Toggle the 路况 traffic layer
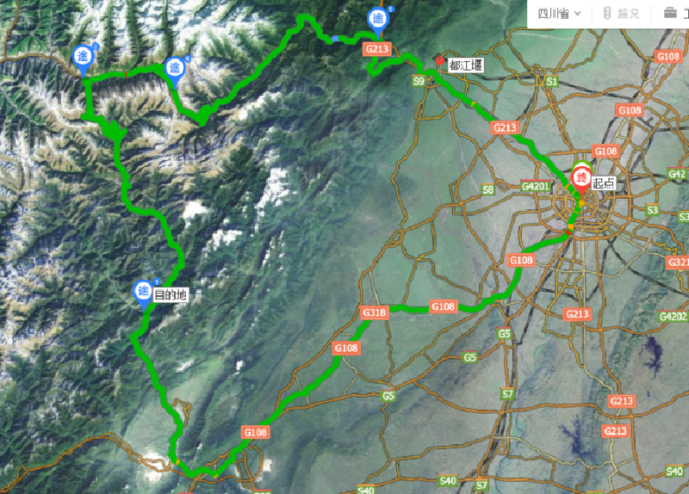 (x=622, y=14)
